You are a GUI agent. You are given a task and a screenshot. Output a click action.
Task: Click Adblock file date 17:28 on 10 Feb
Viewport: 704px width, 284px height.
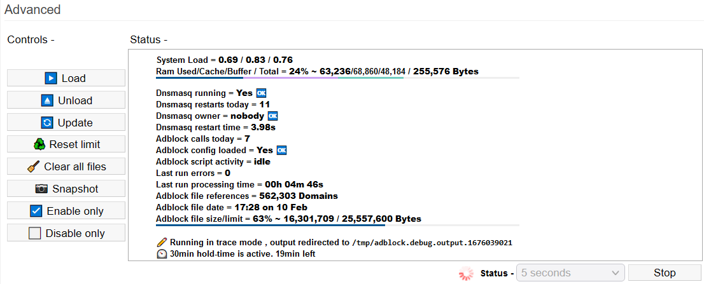point(232,207)
